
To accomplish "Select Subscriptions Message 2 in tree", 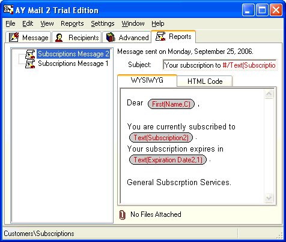I will click(73, 54).
